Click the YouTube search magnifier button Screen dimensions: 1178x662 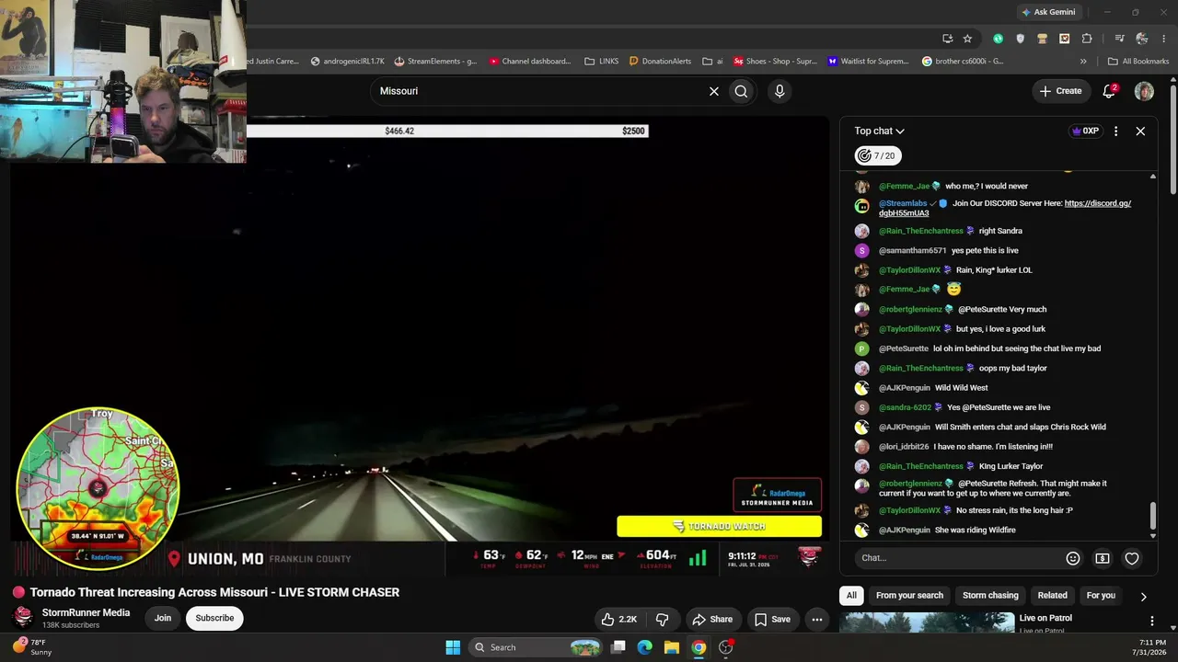click(x=741, y=91)
